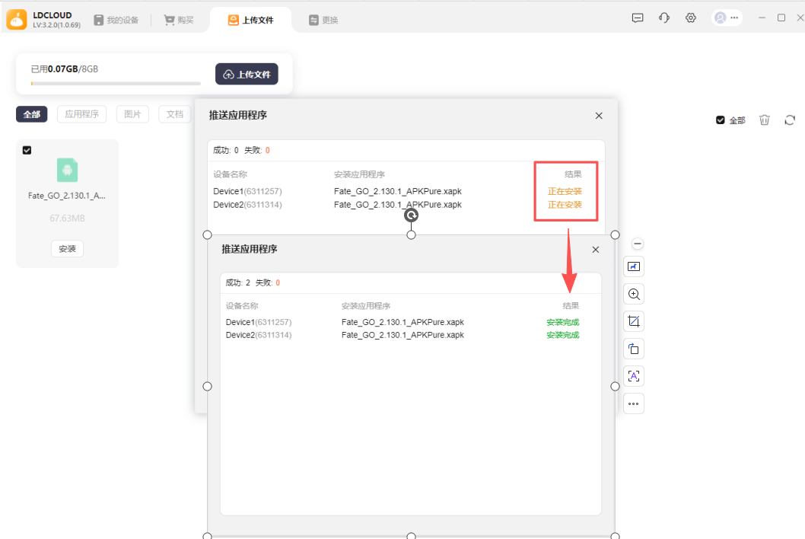Click the storage usage progress bar
This screenshot has height=539, width=805.
[116, 84]
